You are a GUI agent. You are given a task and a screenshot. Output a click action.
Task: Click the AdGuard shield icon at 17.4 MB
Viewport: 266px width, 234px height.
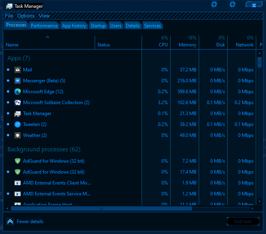[x=18, y=172]
